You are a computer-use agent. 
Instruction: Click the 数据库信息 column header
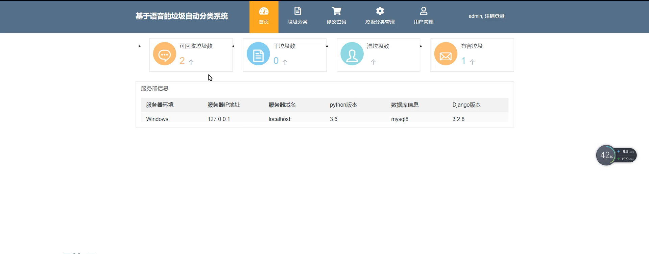(405, 105)
